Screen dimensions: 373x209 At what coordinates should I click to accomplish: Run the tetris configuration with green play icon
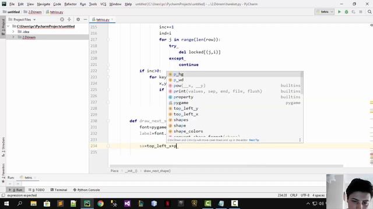(x=339, y=12)
